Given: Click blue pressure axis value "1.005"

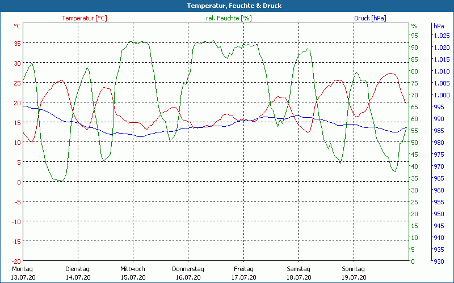Looking at the screenshot, I should pyautogui.click(x=442, y=83).
